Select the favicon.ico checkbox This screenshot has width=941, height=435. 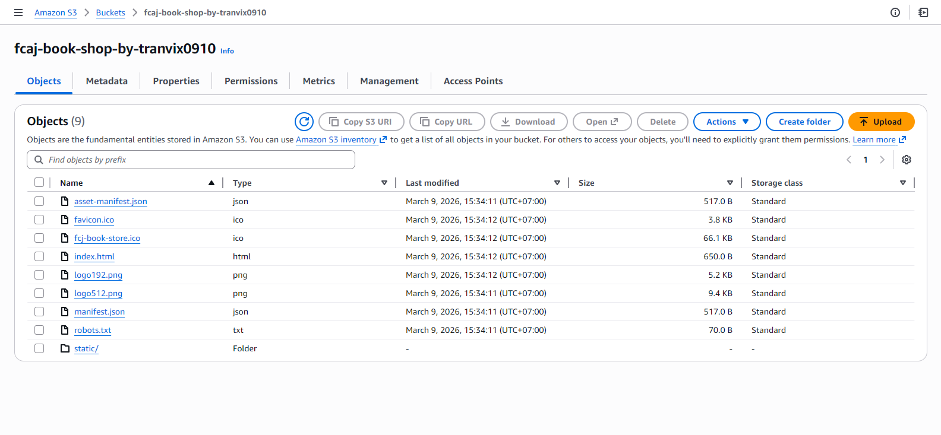click(39, 220)
